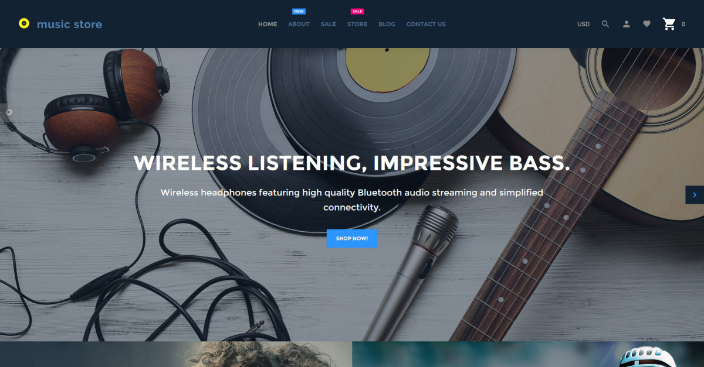Click the music store brand text
Screen dimensions: 704x367
click(x=69, y=24)
